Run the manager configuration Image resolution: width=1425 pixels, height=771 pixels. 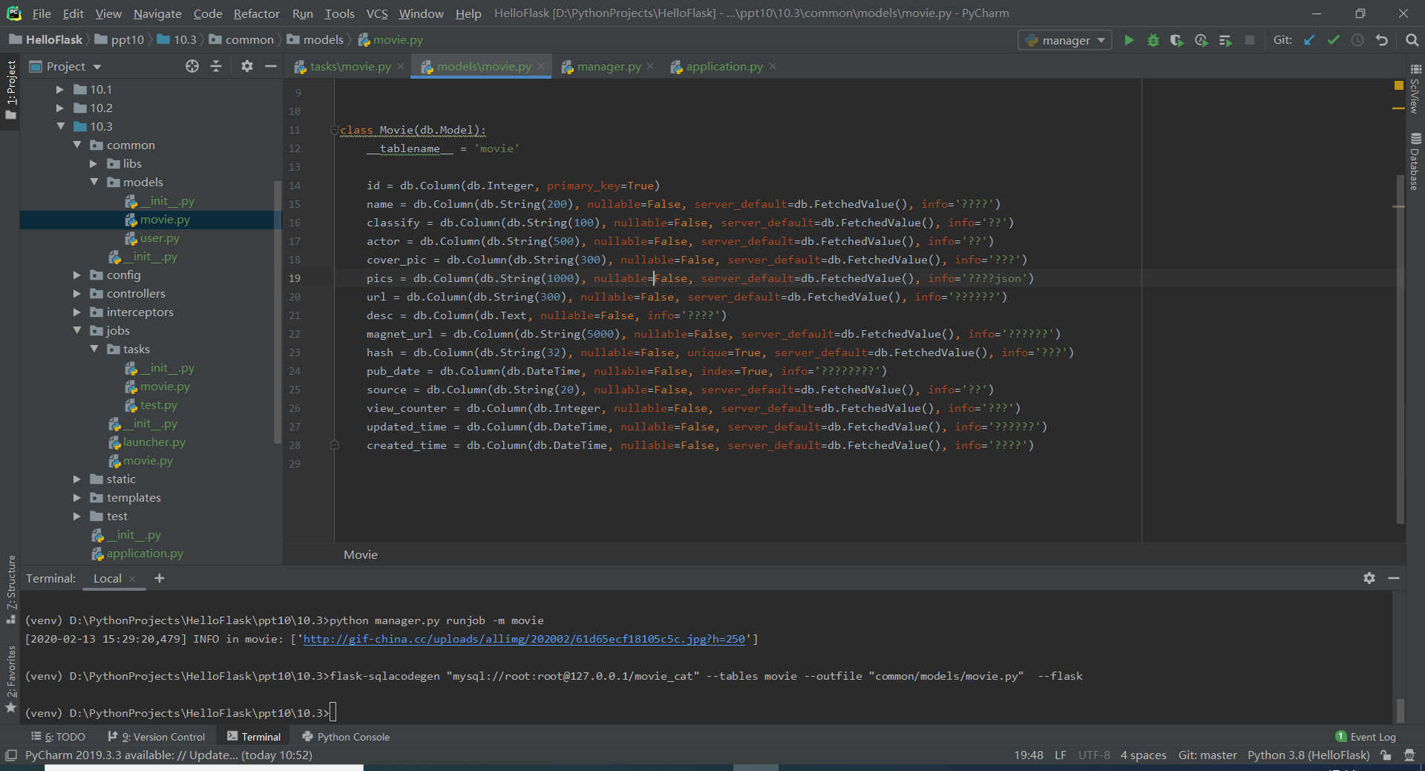tap(1129, 40)
